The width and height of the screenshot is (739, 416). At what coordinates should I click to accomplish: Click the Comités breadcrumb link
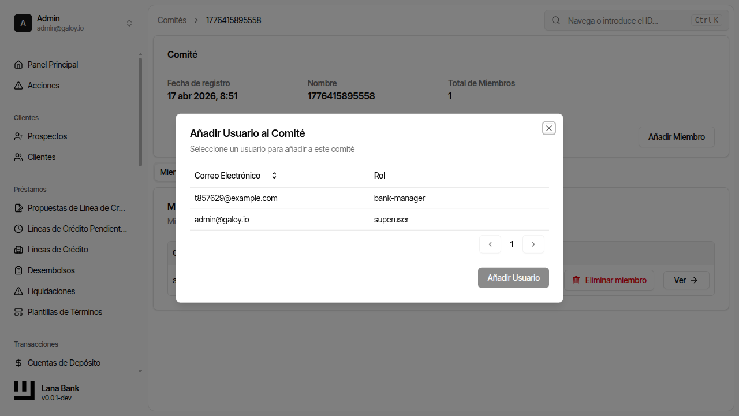click(172, 20)
